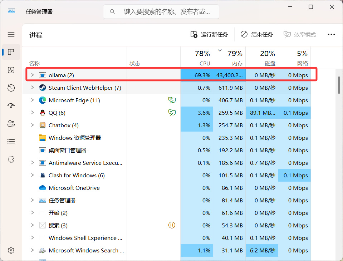The width and height of the screenshot is (343, 261).
Task: Click the search box input field
Action: tap(161, 11)
